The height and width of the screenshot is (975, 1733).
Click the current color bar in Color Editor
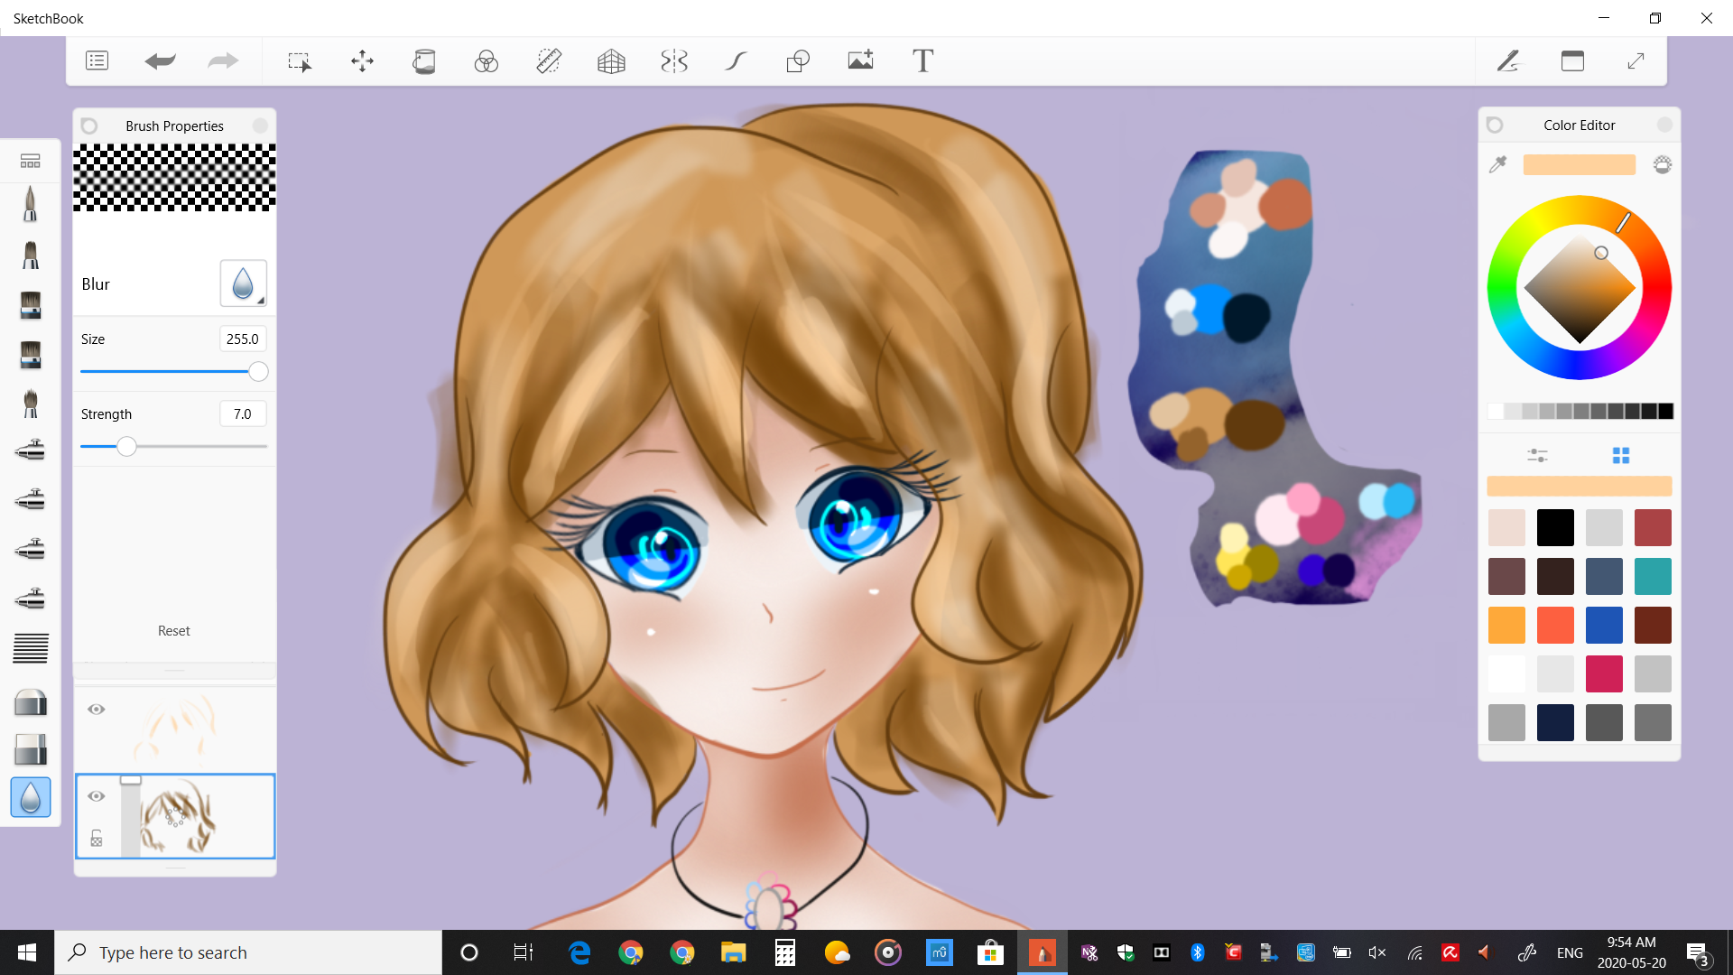[x=1580, y=164]
